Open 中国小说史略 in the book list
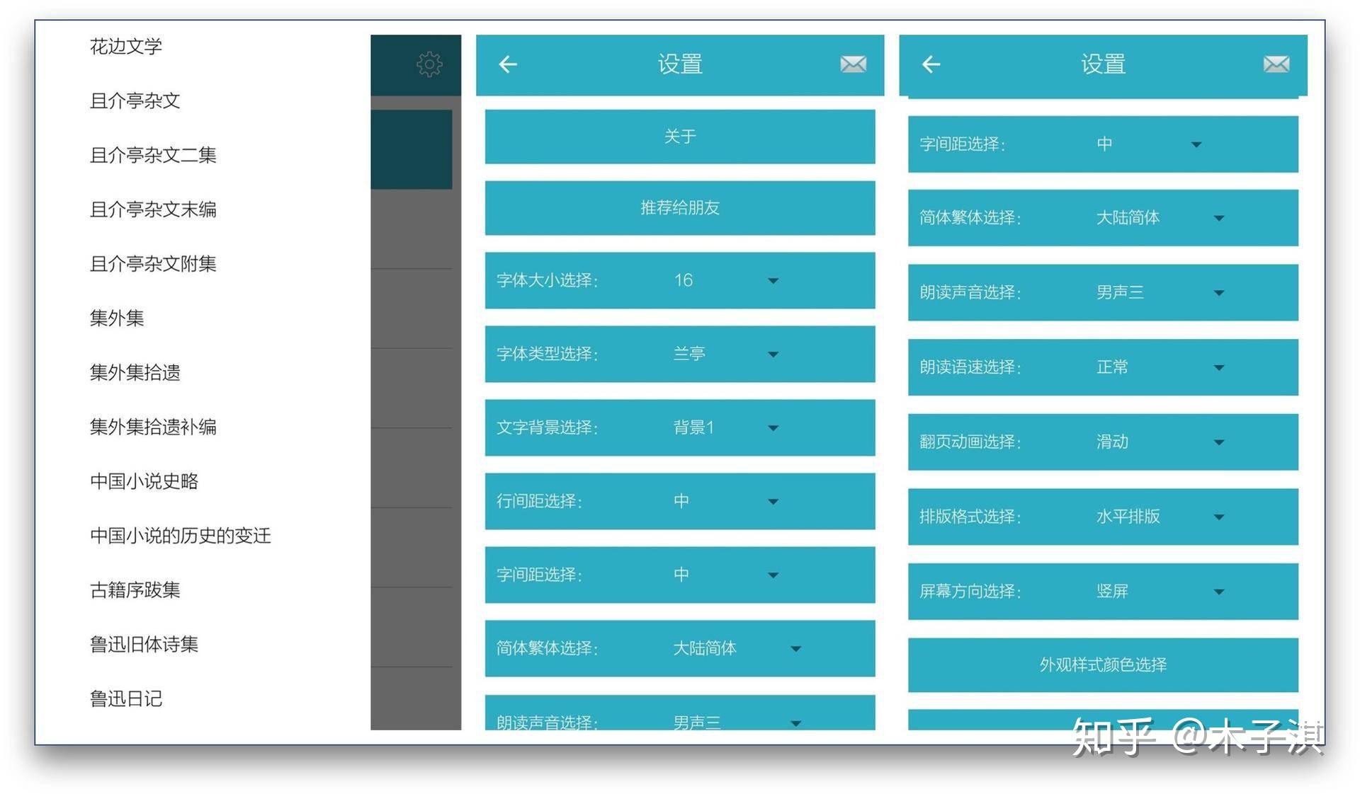Image resolution: width=1360 pixels, height=794 pixels. point(144,481)
